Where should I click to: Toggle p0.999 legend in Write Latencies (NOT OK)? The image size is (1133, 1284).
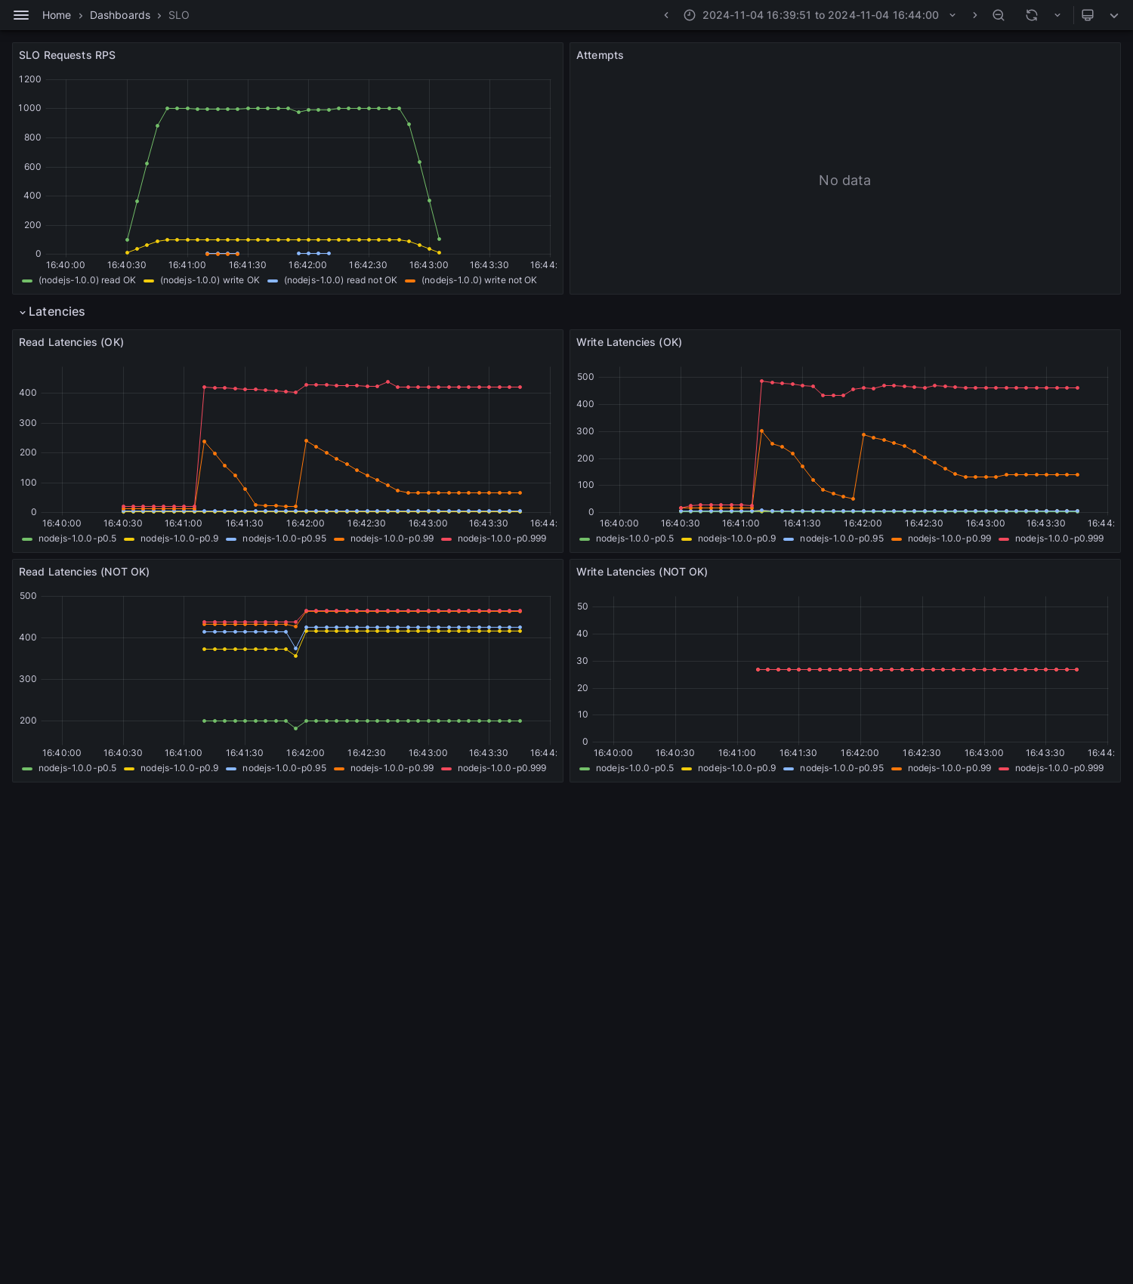click(x=1060, y=768)
